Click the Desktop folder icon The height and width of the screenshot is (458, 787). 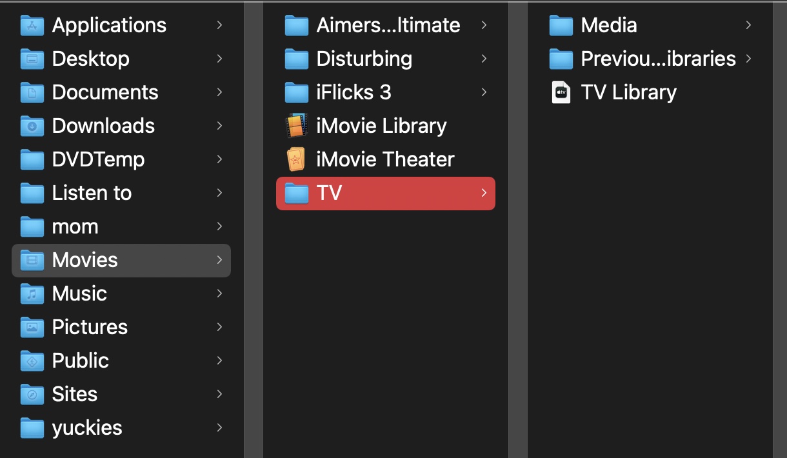coord(32,59)
